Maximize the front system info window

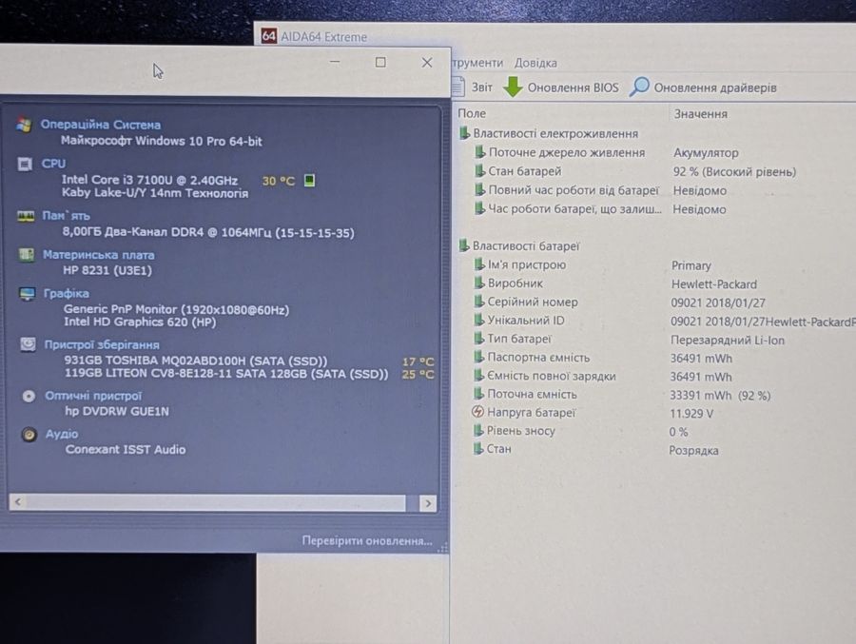click(380, 62)
